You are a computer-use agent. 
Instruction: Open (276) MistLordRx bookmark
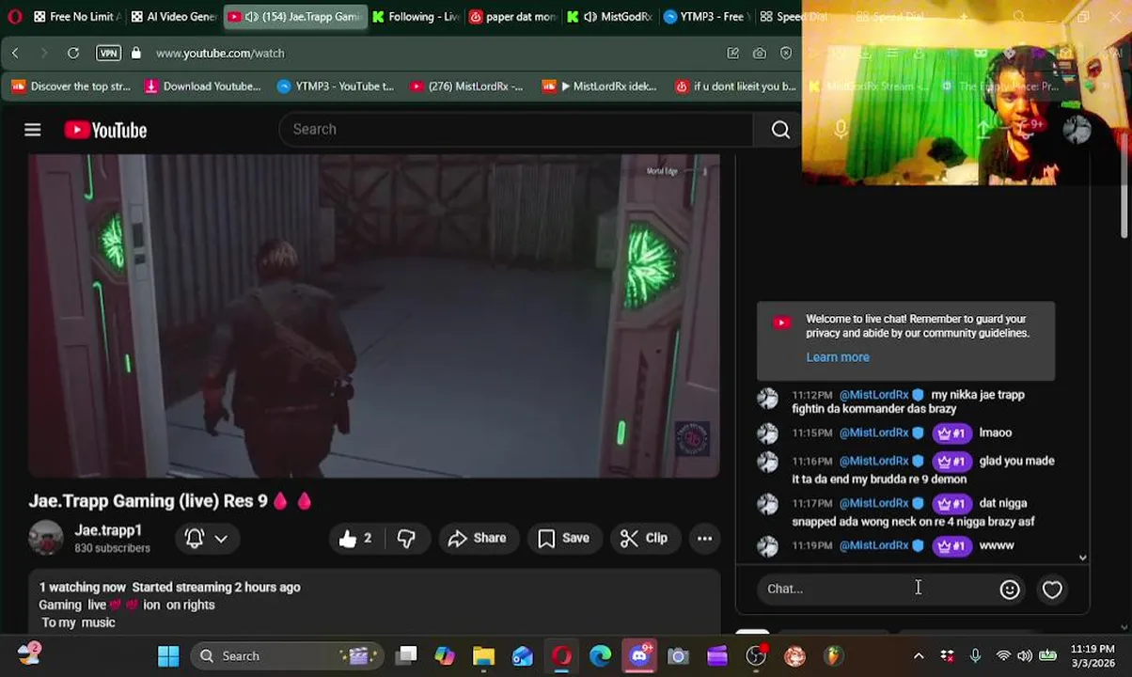point(466,87)
